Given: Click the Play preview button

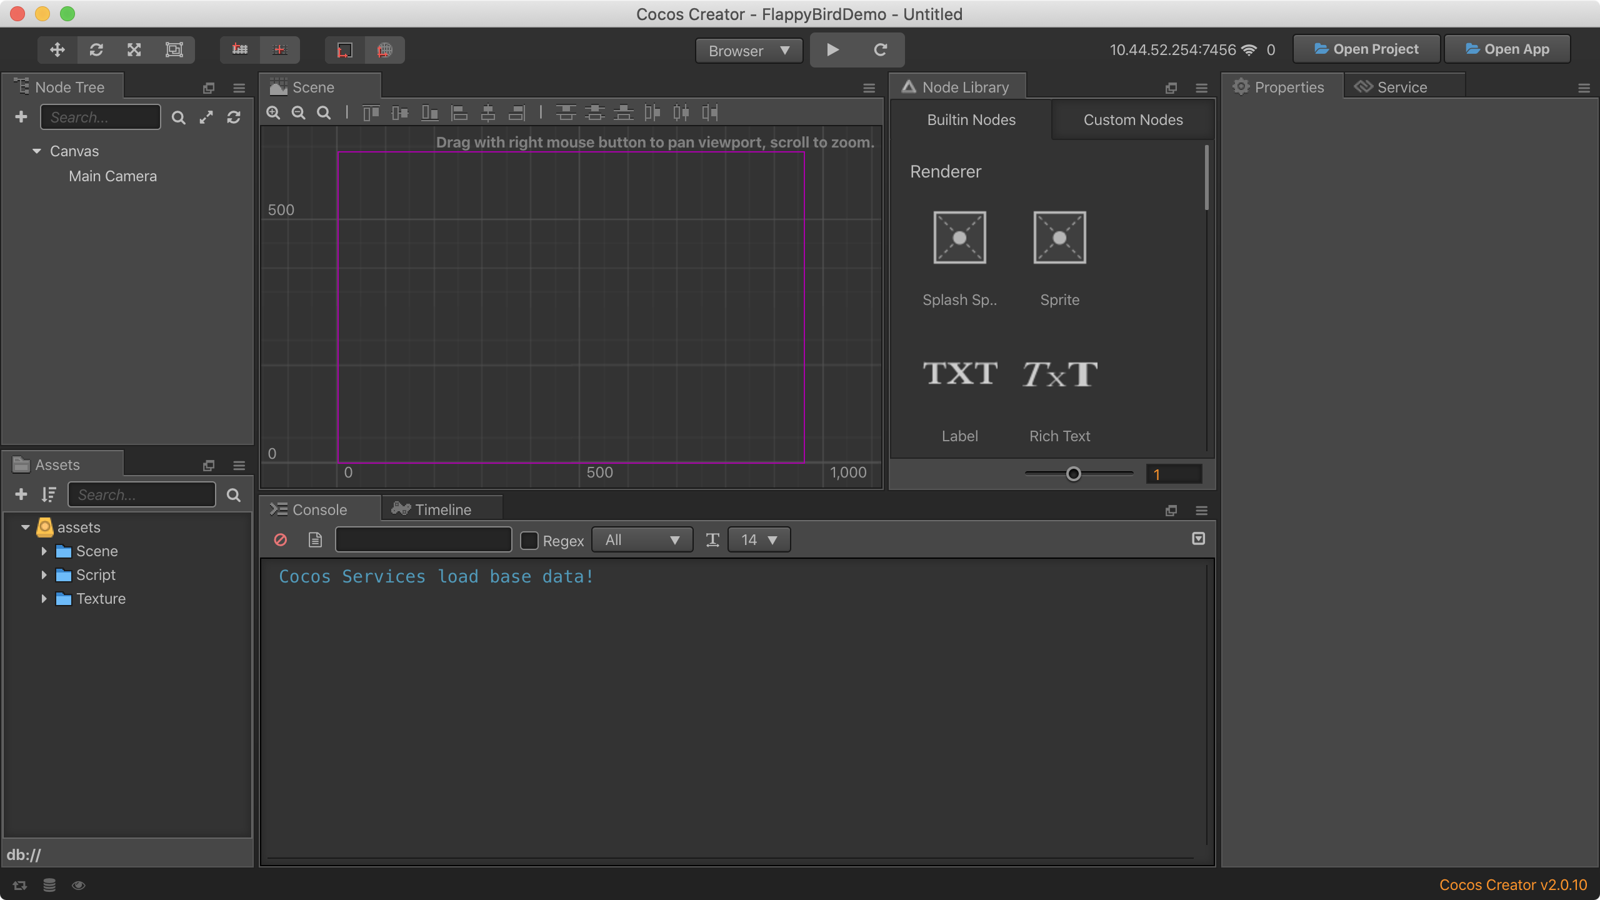Looking at the screenshot, I should [833, 50].
